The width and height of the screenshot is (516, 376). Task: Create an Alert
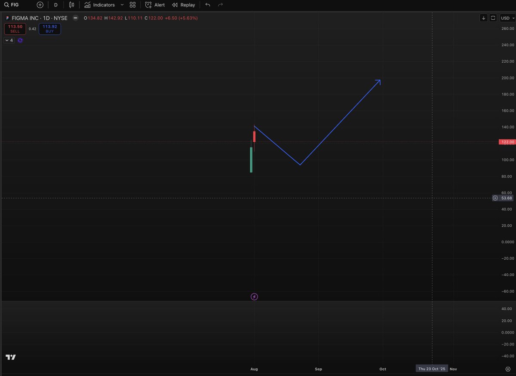(155, 5)
